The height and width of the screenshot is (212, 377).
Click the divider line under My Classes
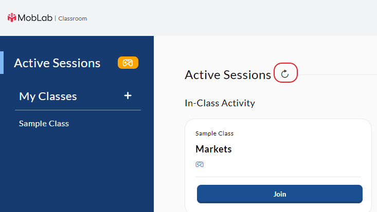click(78, 110)
